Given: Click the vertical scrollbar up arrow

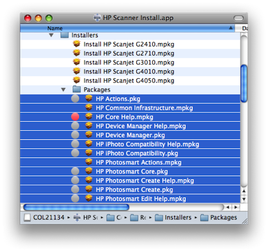Looking at the screenshot, I should [244, 191].
